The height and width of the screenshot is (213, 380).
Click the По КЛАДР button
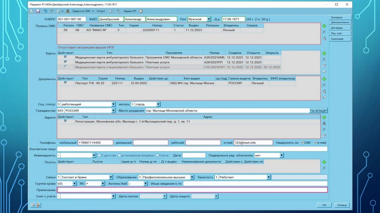point(318,111)
